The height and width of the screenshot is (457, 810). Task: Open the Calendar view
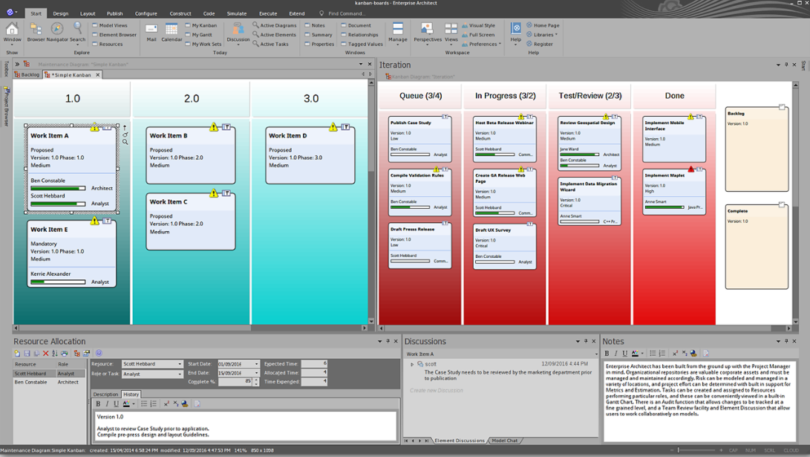(x=172, y=32)
